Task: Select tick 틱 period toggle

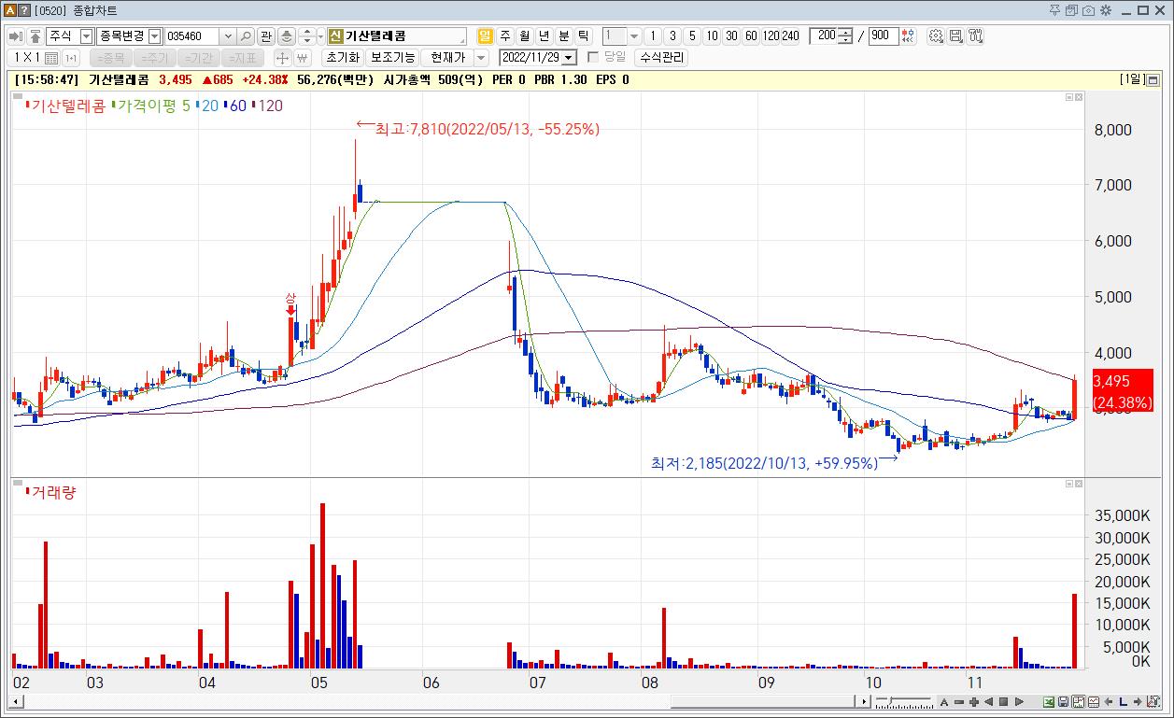Action: tap(583, 35)
